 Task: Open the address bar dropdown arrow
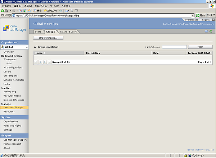coord(193,16)
